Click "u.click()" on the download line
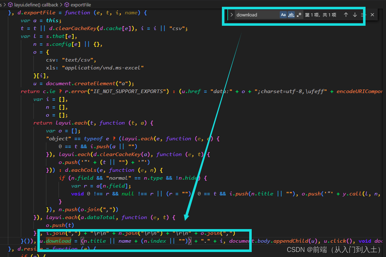This screenshot has height=257, width=386. click(x=338, y=241)
